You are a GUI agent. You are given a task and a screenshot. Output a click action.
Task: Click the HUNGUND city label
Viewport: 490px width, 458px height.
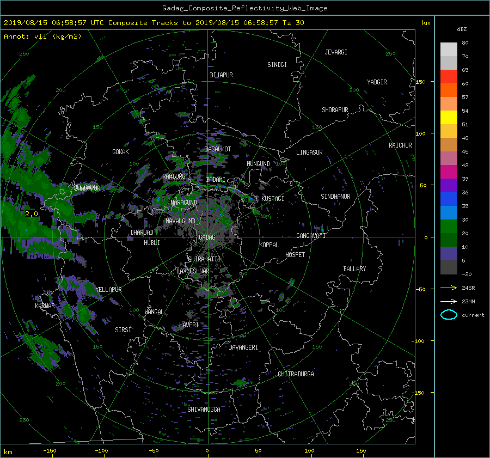coord(258,164)
